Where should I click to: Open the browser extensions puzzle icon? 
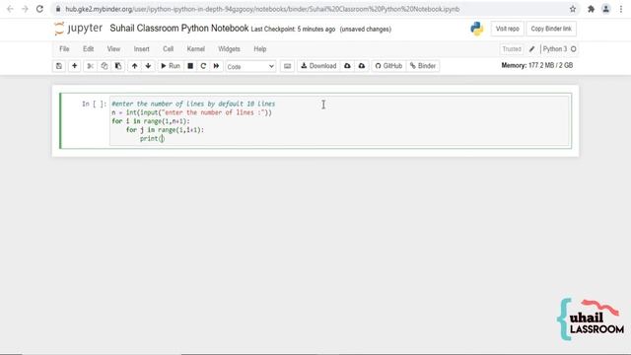pos(591,9)
